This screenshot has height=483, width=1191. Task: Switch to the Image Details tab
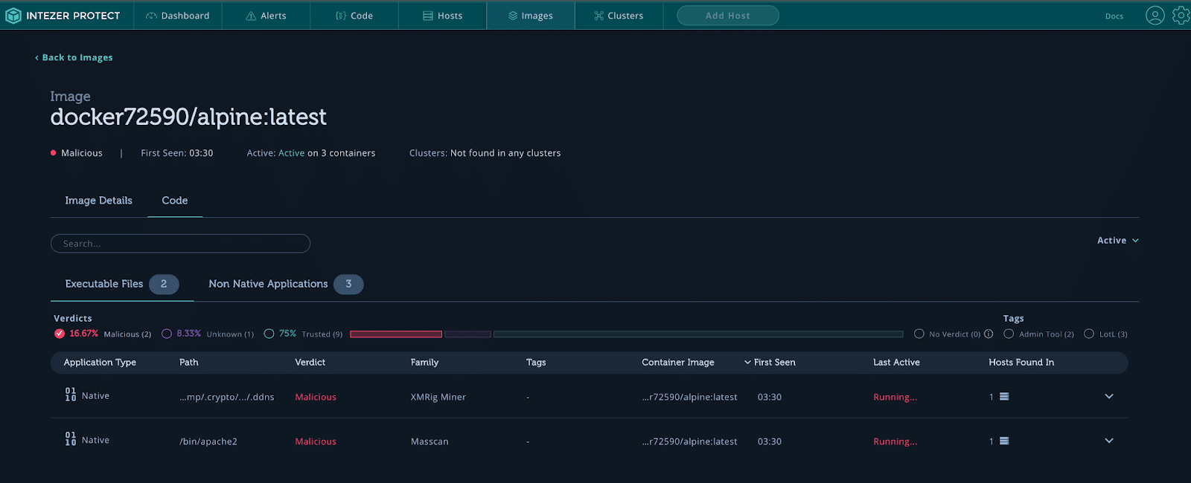click(x=98, y=201)
